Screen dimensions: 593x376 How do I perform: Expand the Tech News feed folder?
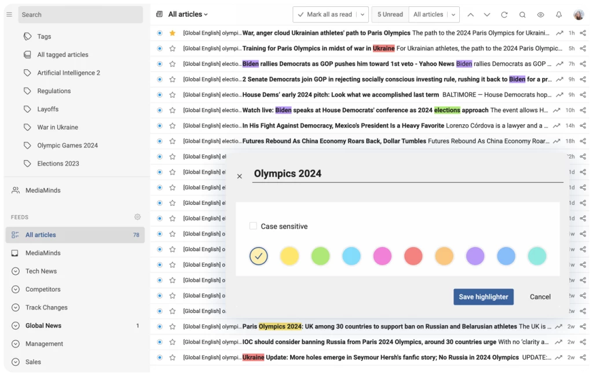(15, 271)
